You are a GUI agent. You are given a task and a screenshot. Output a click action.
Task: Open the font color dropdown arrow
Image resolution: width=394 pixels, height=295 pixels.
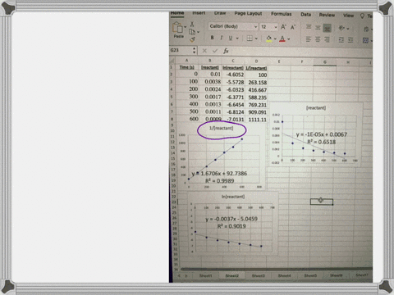[289, 39]
